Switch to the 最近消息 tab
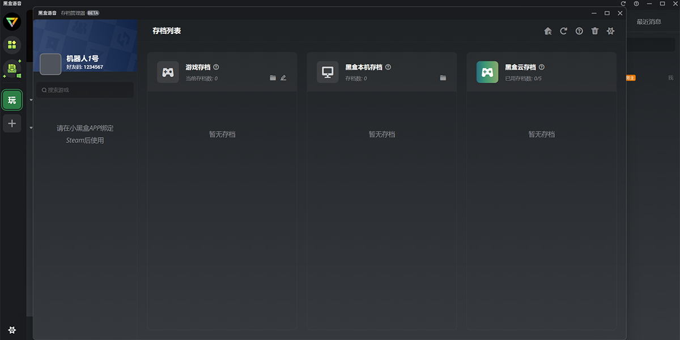Viewport: 680px width, 340px height. [x=649, y=22]
